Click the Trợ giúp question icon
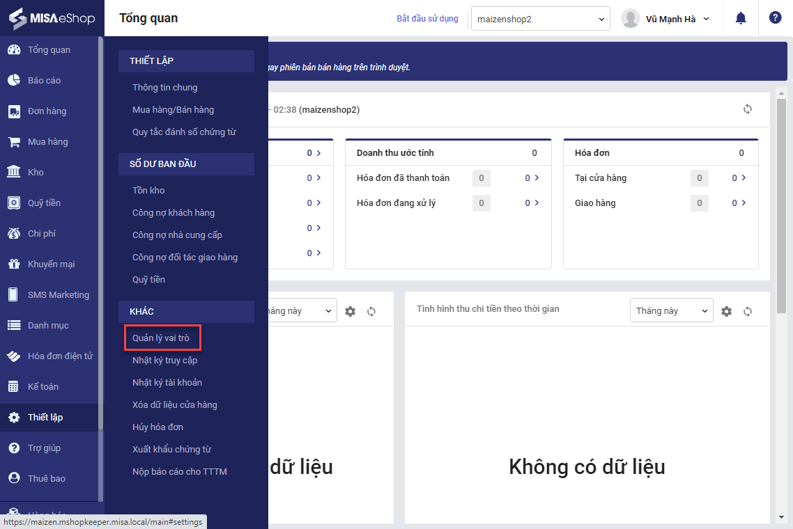The height and width of the screenshot is (529, 793). tap(14, 448)
